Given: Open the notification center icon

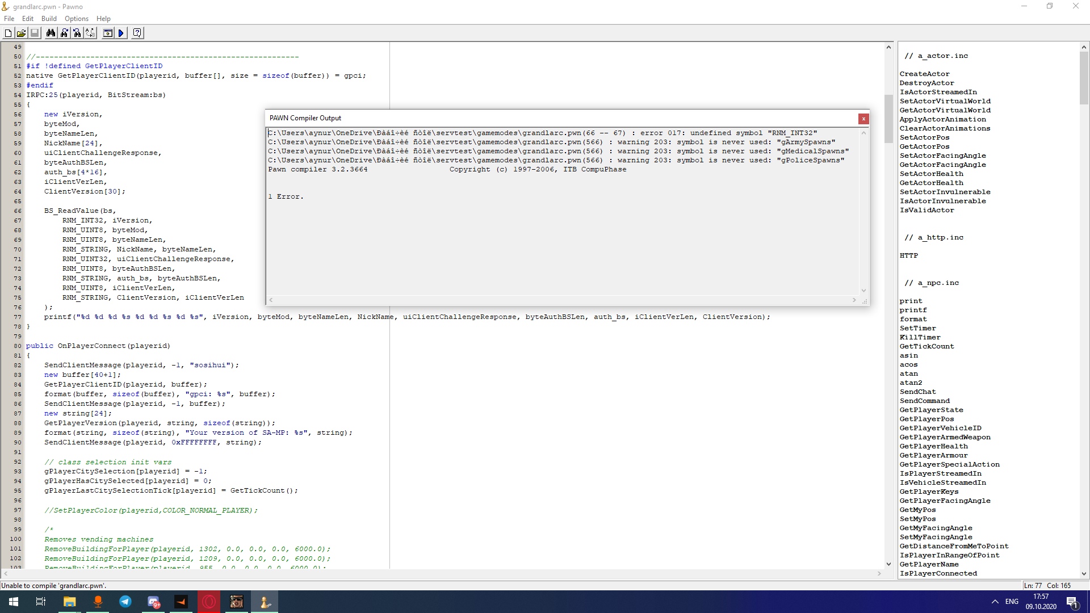Looking at the screenshot, I should pos(1072,602).
